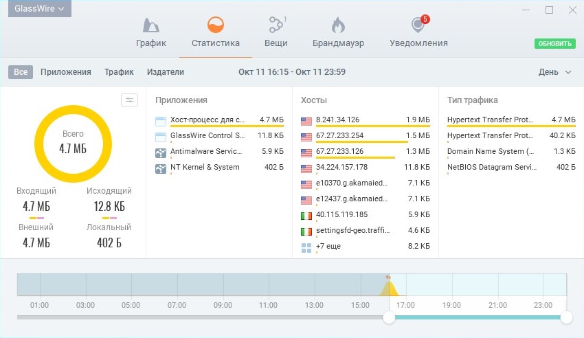Open the Вещи network icon

click(276, 25)
